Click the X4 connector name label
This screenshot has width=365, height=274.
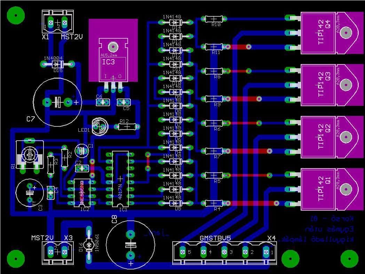click(271, 238)
